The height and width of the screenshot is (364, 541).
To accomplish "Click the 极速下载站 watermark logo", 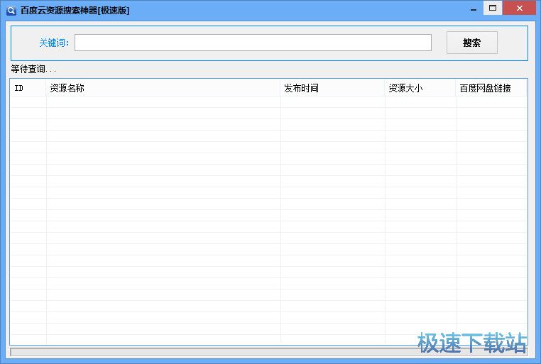I will [x=472, y=342].
